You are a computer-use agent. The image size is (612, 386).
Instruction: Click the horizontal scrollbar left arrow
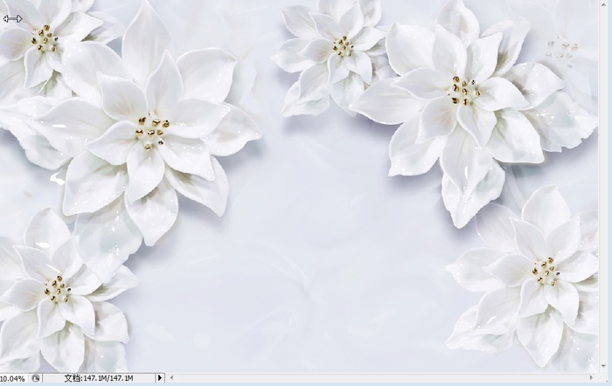pyautogui.click(x=171, y=378)
